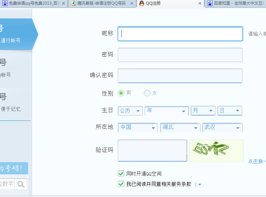Screen dimensions: 266x197
Task: Expand the 湖北 province dropdown
Action: click(181, 128)
